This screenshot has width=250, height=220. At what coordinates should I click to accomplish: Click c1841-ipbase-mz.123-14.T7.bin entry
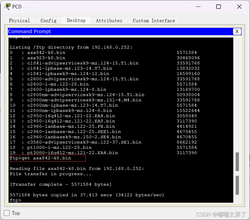70,68
